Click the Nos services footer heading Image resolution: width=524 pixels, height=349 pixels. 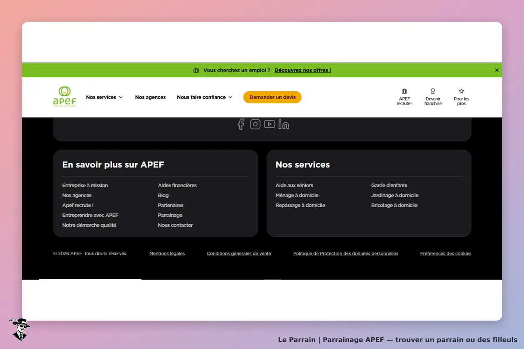[x=303, y=165]
